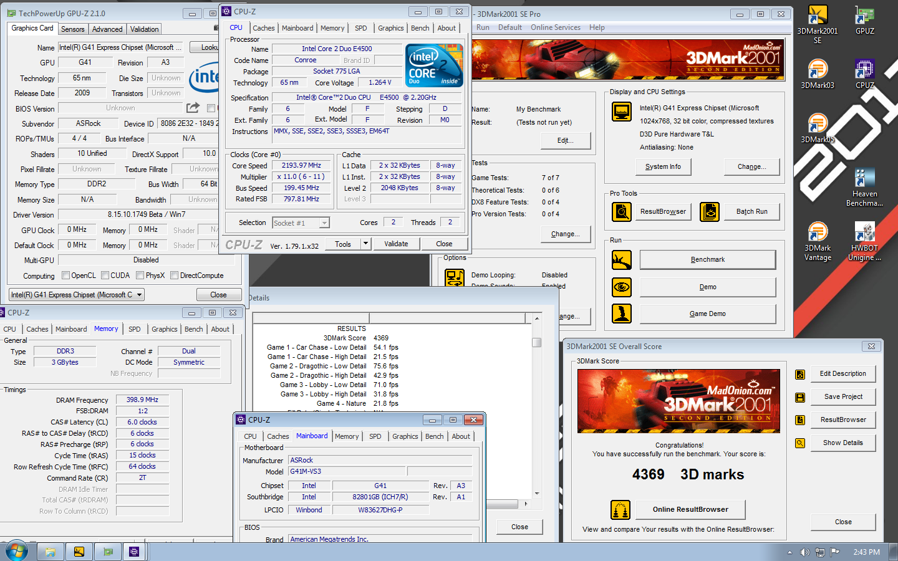Click the Edit Description icon
Image resolution: width=898 pixels, height=561 pixels.
(800, 374)
